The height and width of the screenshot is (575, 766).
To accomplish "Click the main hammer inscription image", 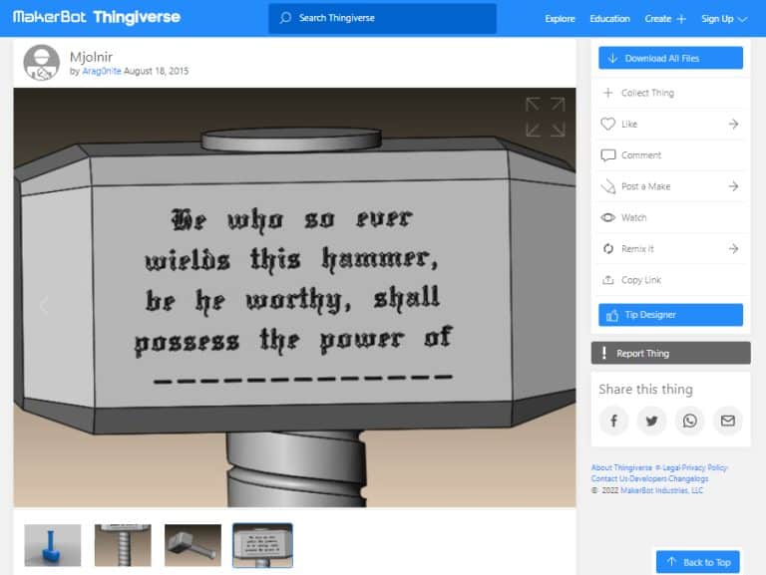I will pos(294,297).
